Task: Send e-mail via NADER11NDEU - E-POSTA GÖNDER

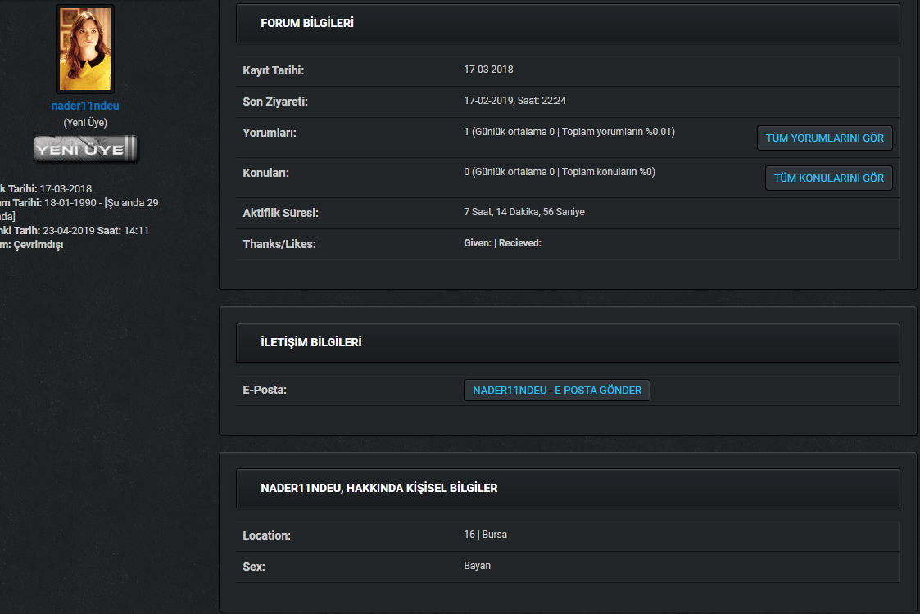Action: pos(557,390)
